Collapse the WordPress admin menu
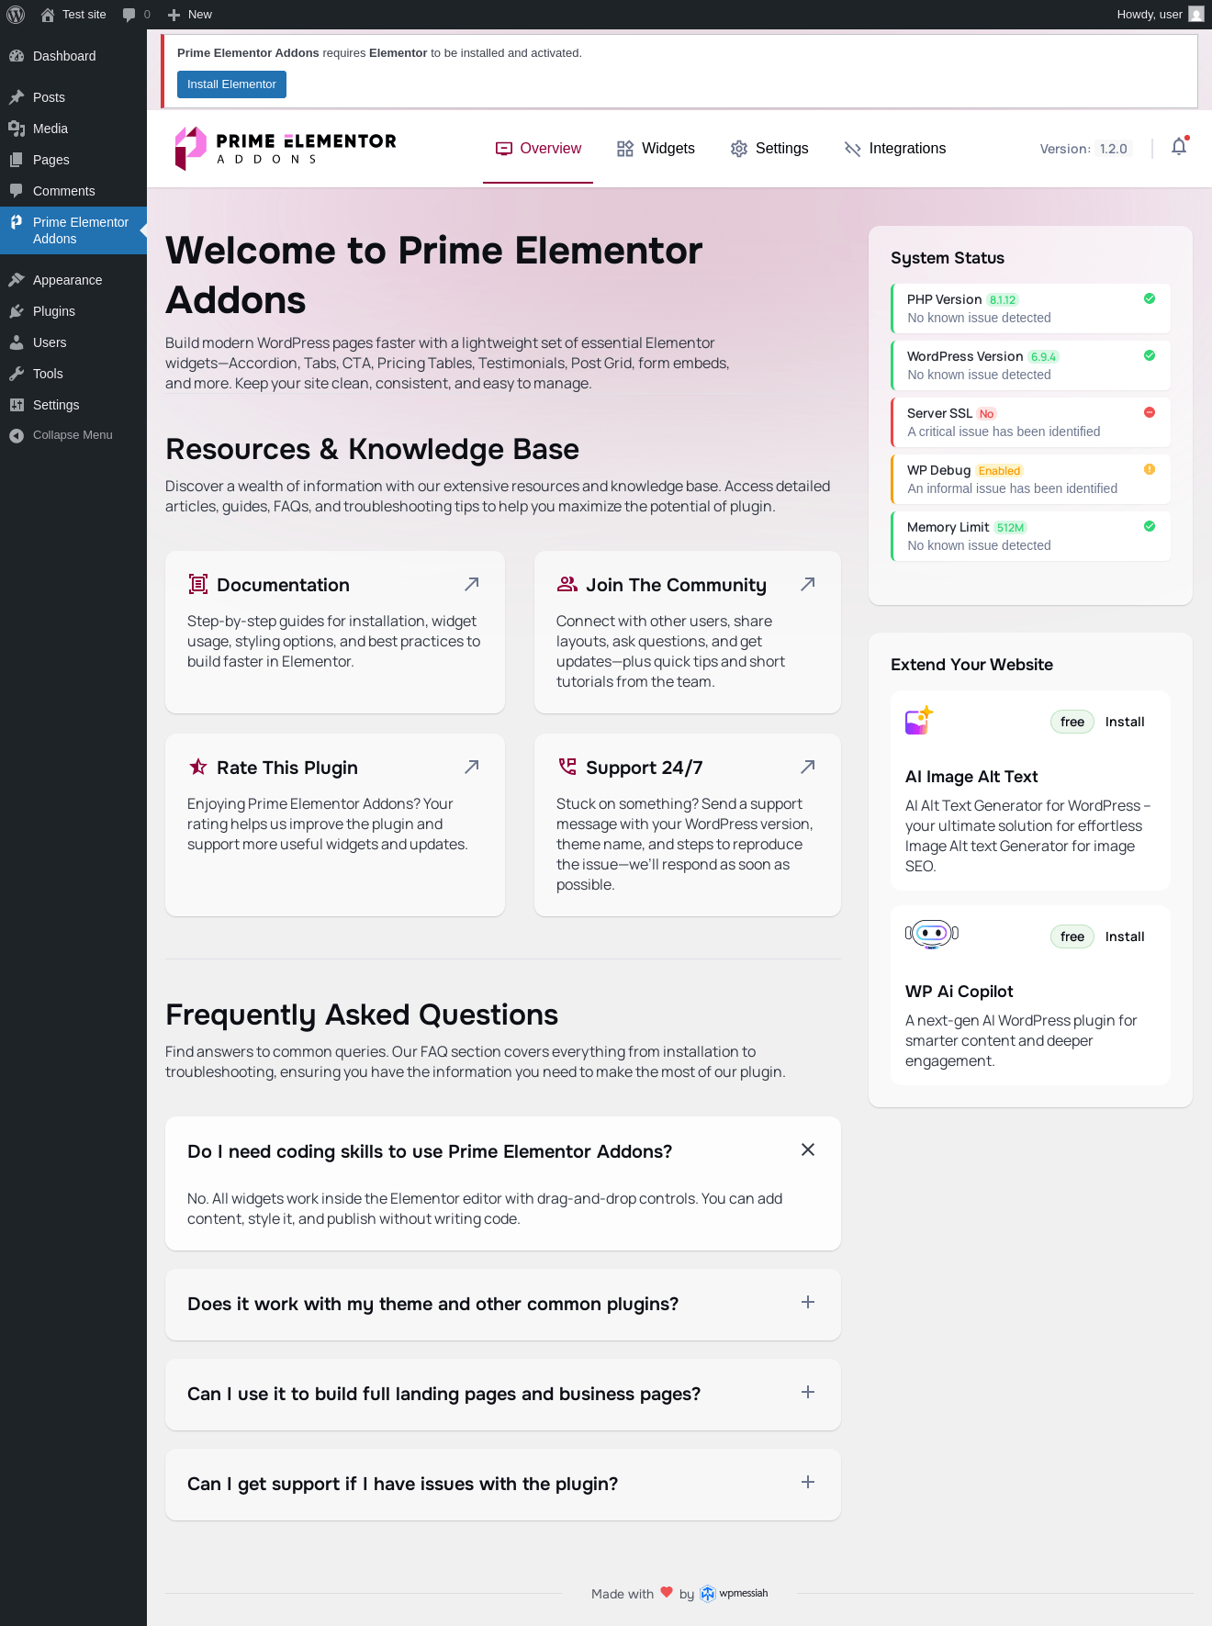The image size is (1212, 1626). (73, 435)
